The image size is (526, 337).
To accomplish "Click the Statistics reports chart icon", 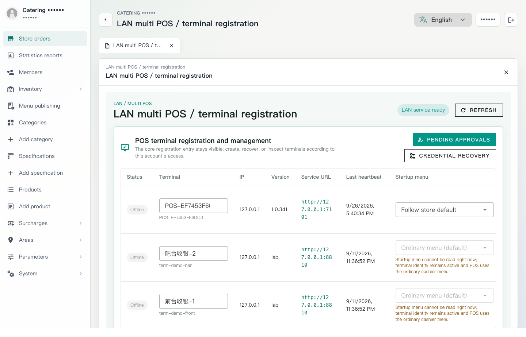I will click(11, 55).
